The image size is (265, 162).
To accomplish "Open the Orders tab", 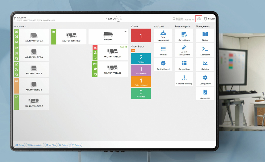I will 76,145.
